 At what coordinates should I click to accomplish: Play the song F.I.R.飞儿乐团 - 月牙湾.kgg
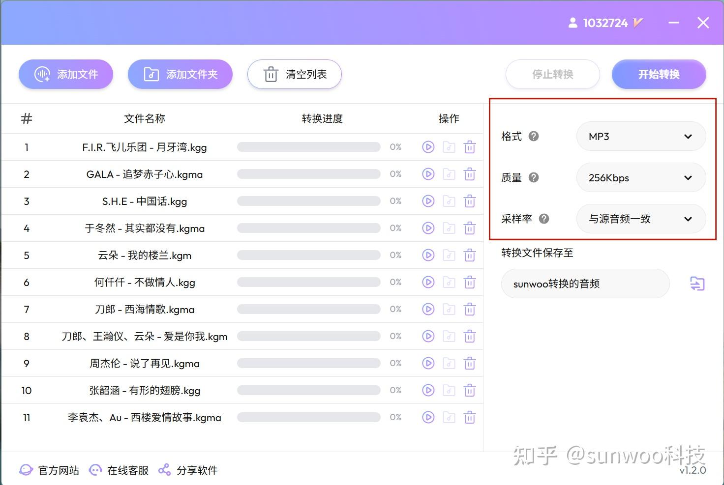[428, 146]
